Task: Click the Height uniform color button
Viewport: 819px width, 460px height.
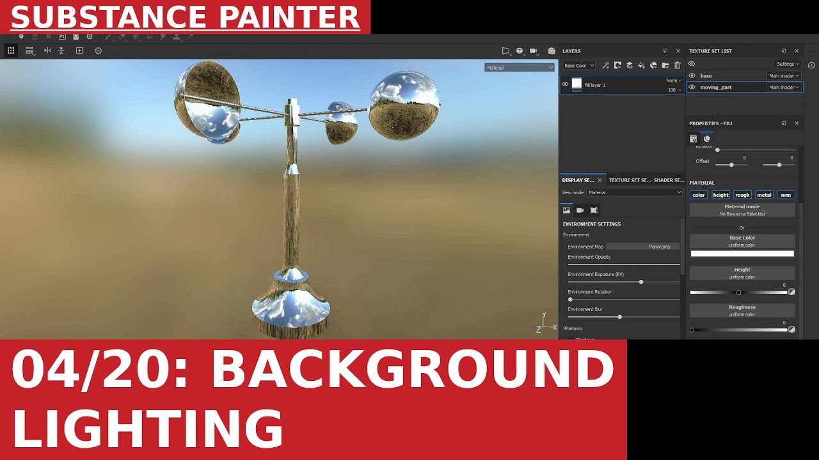Action: [742, 273]
